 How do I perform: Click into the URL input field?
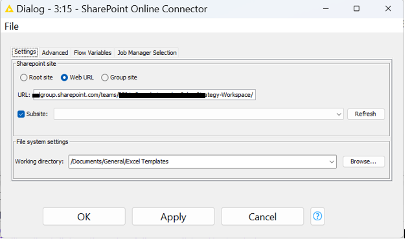pos(144,95)
